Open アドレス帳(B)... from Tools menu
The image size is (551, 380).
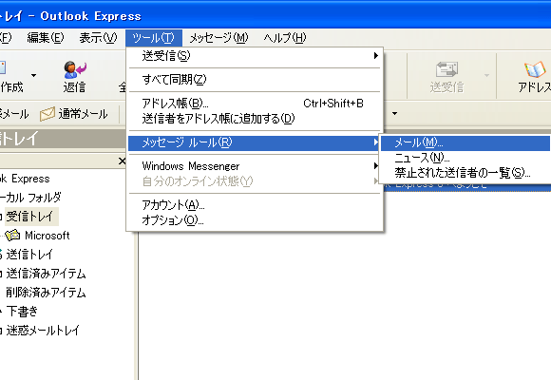[x=256, y=104]
